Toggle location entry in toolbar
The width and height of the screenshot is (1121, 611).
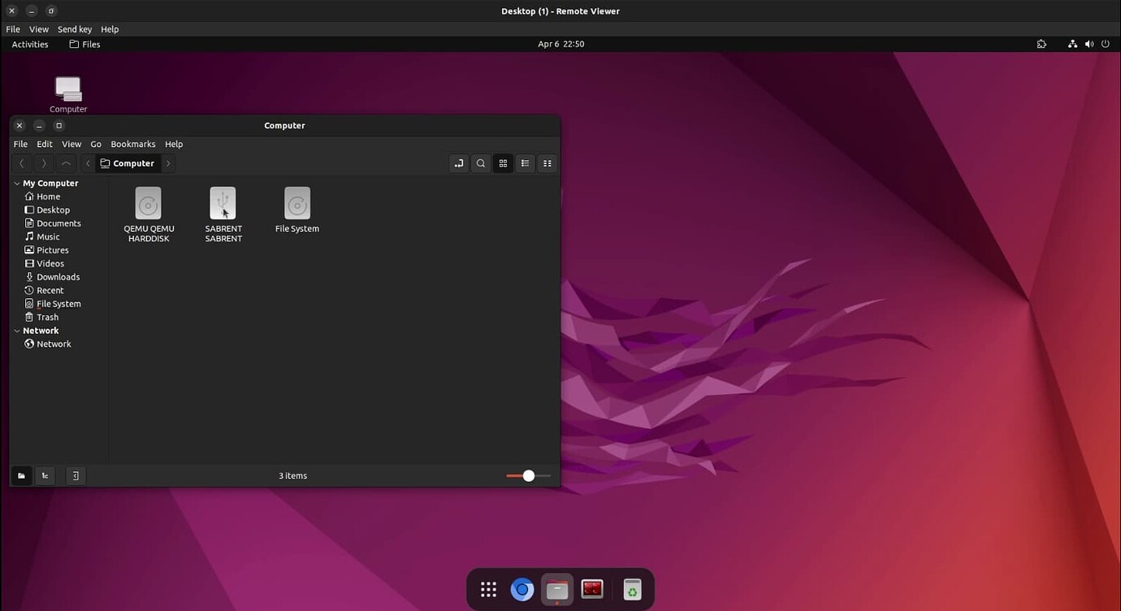(459, 163)
